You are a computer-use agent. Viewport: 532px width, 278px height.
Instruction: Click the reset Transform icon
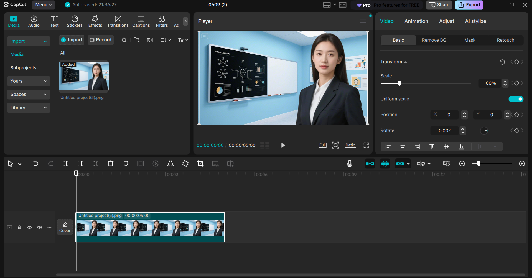pos(502,62)
